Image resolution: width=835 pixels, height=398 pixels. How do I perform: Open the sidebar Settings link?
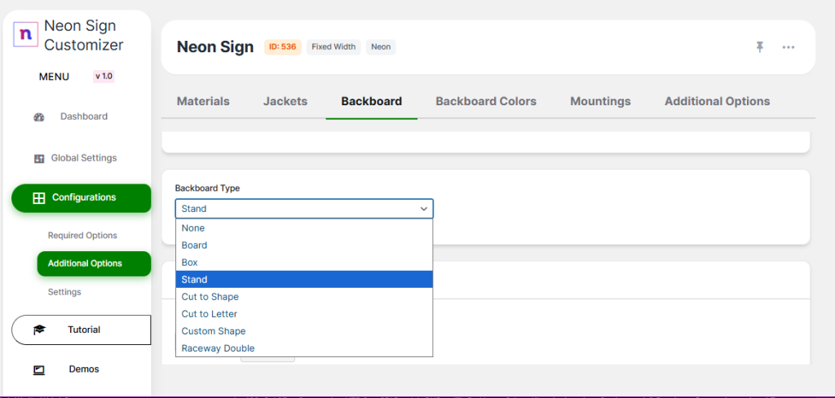pyautogui.click(x=64, y=292)
